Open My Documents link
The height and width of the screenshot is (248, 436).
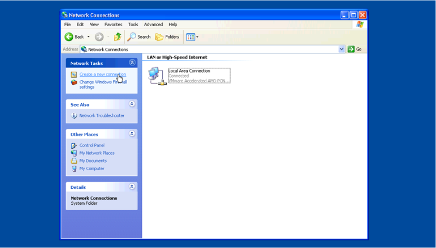tap(93, 161)
